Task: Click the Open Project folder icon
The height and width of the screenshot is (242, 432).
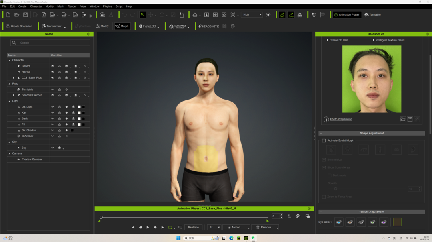Action: [17, 15]
